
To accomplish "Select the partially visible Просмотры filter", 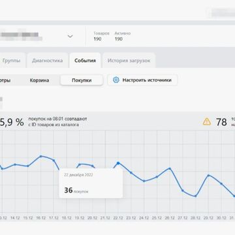I will [5, 80].
